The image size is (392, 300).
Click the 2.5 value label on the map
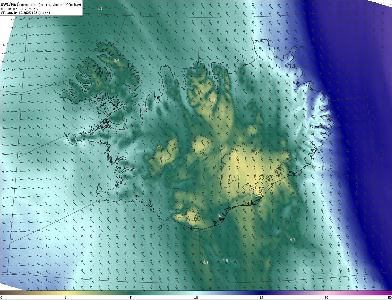(165, 157)
